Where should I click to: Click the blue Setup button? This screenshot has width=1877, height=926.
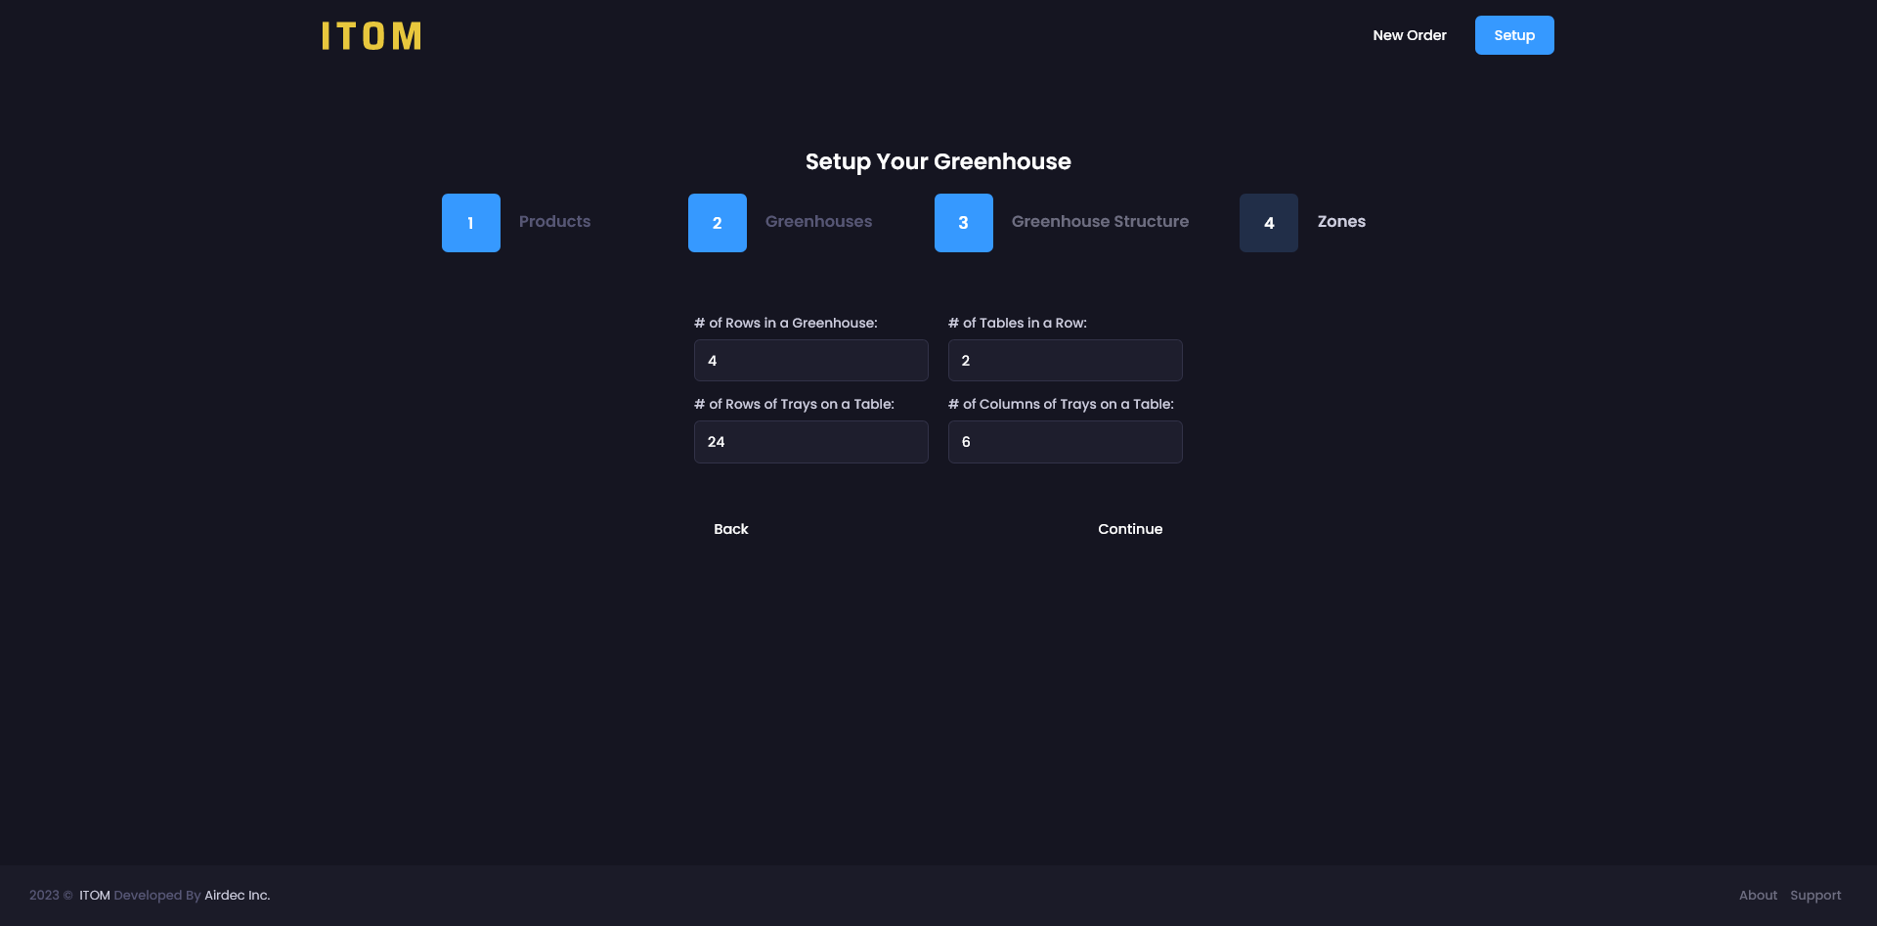(x=1513, y=35)
